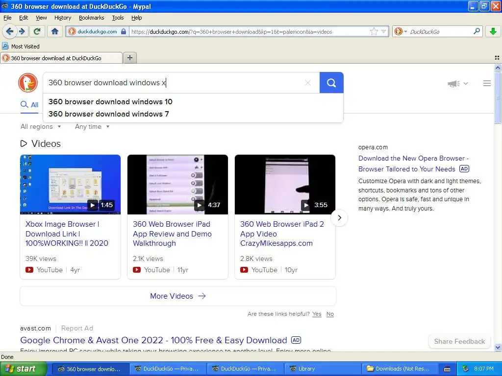
Task: Open the Help menu
Action: tap(137, 18)
